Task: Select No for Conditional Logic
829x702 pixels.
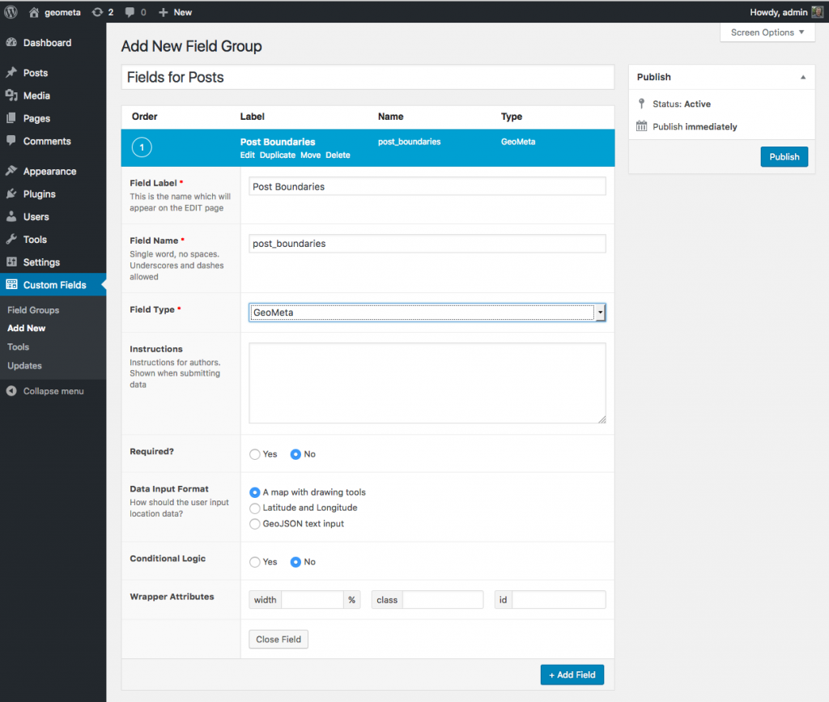Action: [295, 562]
